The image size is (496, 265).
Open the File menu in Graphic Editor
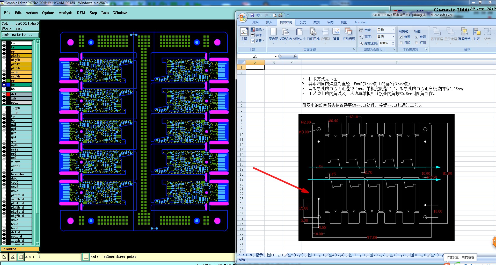(x=7, y=13)
